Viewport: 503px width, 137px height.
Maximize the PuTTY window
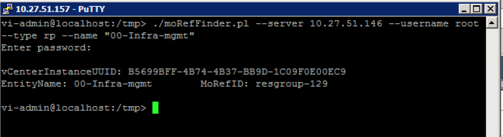(x=476, y=9)
